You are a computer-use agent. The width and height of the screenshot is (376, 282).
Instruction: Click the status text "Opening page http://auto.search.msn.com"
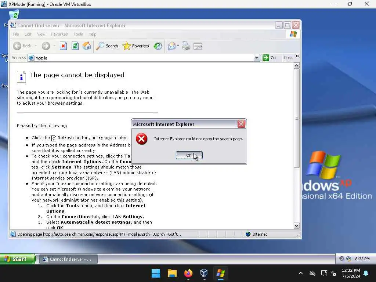[x=100, y=234]
